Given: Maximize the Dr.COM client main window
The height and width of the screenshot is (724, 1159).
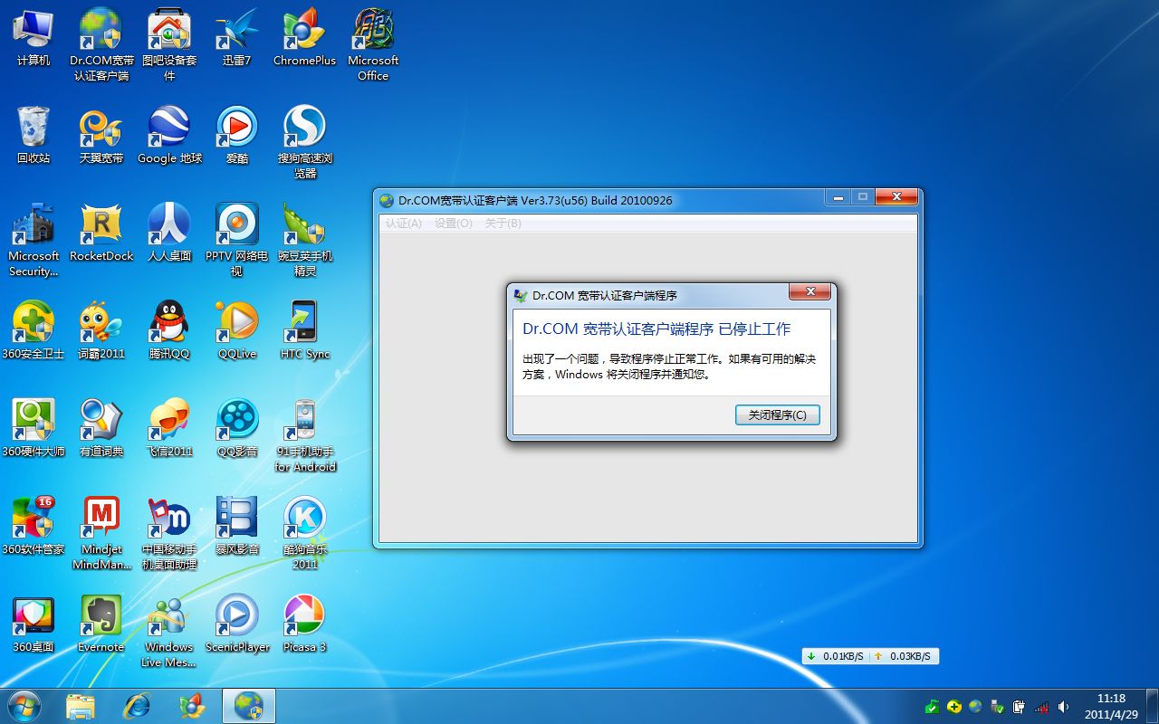Looking at the screenshot, I should click(x=862, y=197).
